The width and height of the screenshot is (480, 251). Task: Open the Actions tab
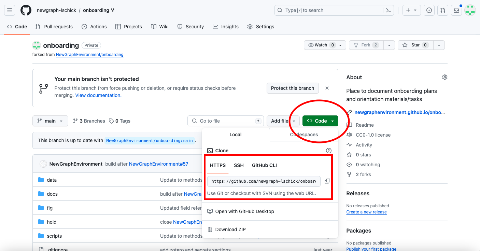click(94, 27)
